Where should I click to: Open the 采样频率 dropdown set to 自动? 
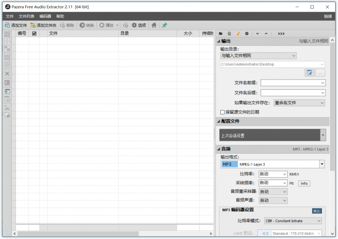(273, 183)
